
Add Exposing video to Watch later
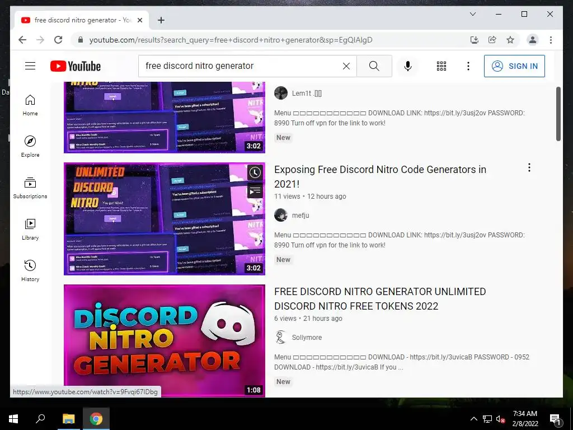(x=255, y=172)
